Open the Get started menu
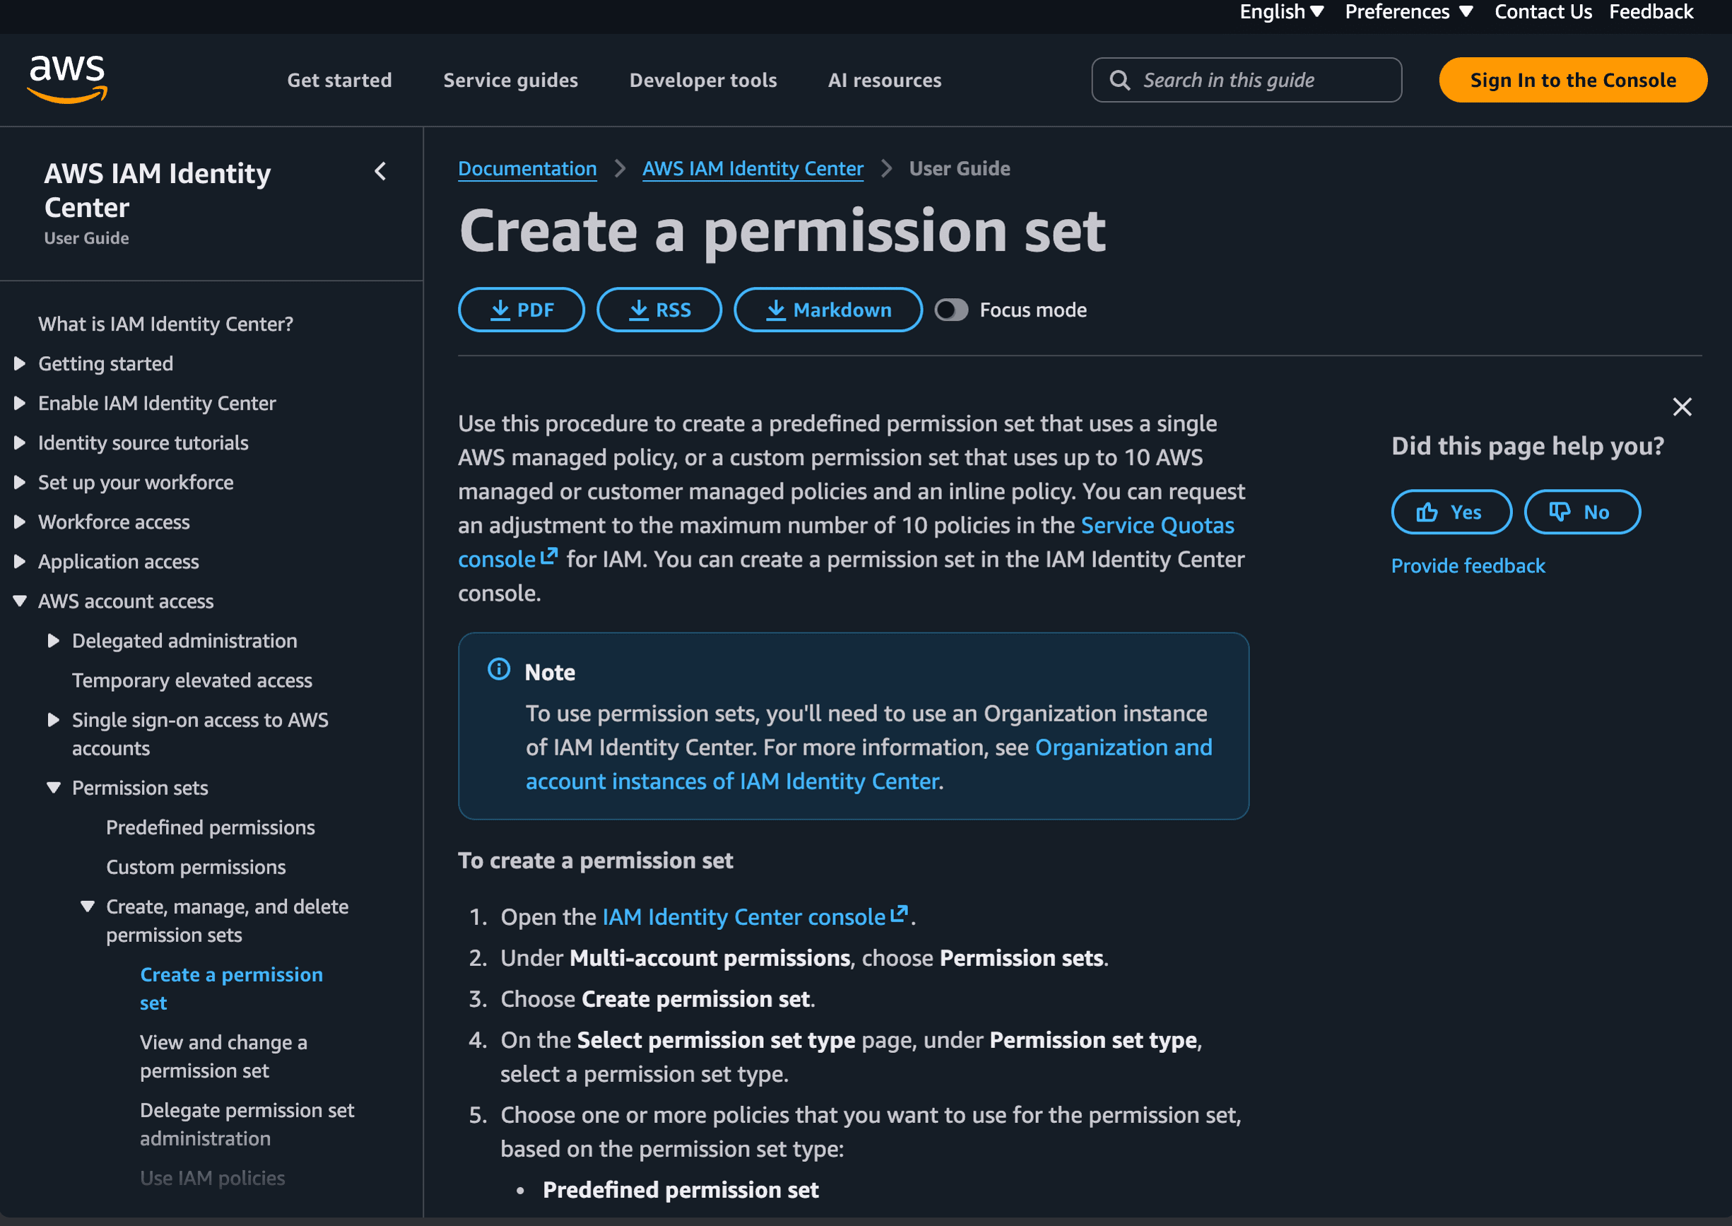1732x1226 pixels. coord(339,80)
